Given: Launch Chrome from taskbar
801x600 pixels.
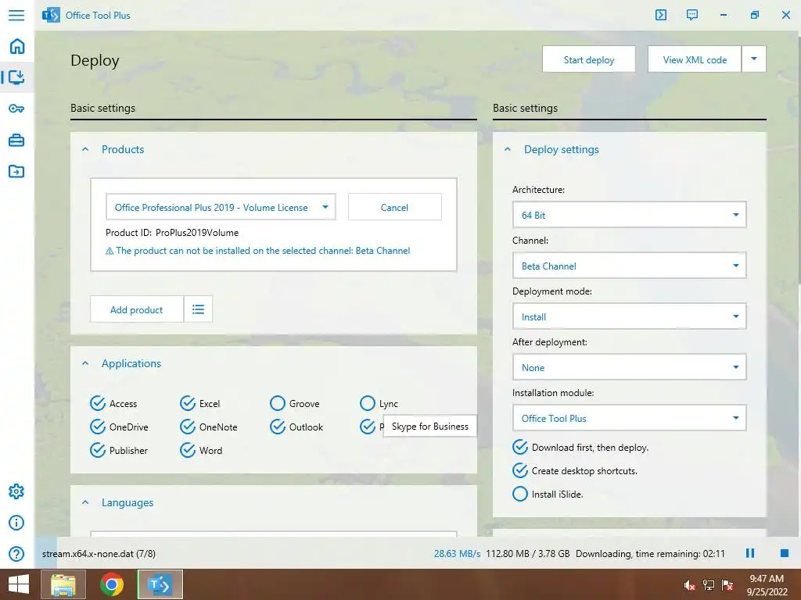Looking at the screenshot, I should coord(112,584).
